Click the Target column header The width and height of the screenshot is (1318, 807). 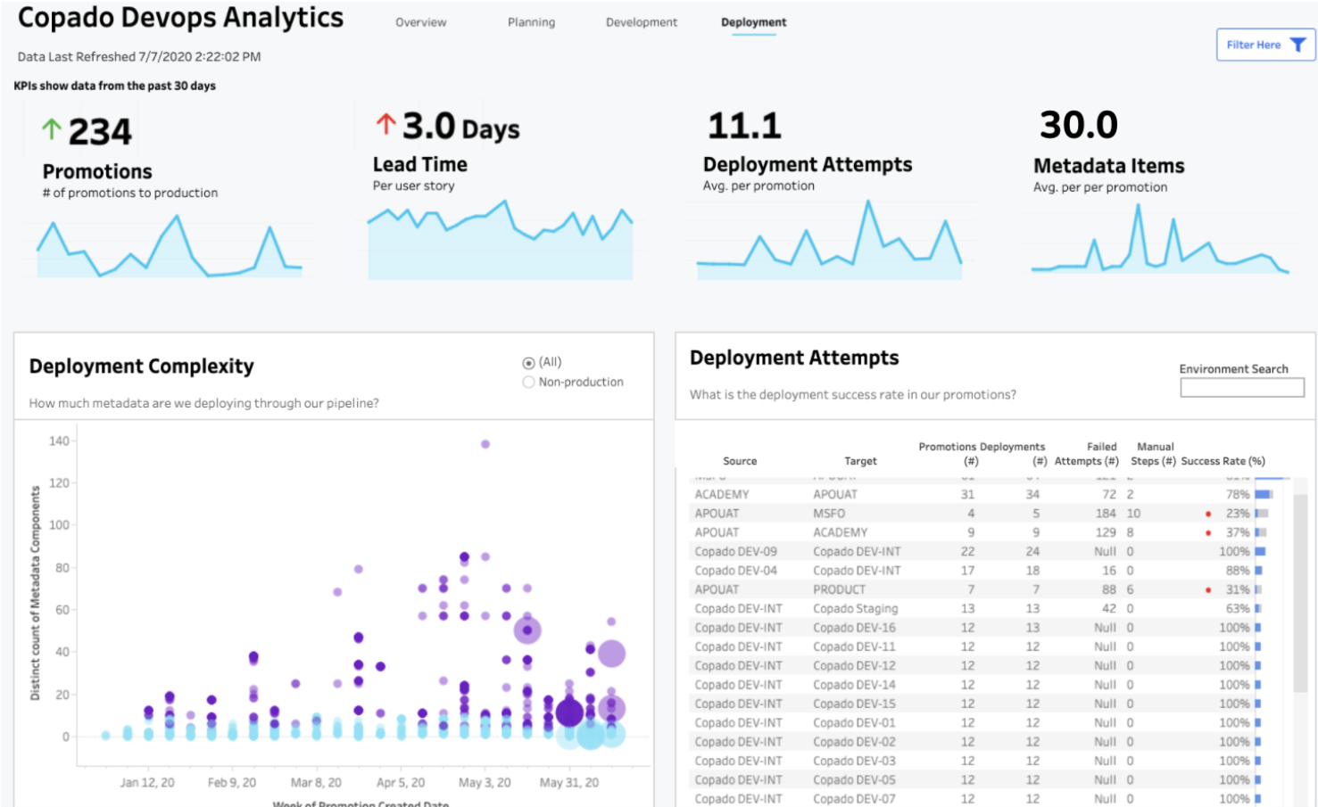tap(860, 461)
